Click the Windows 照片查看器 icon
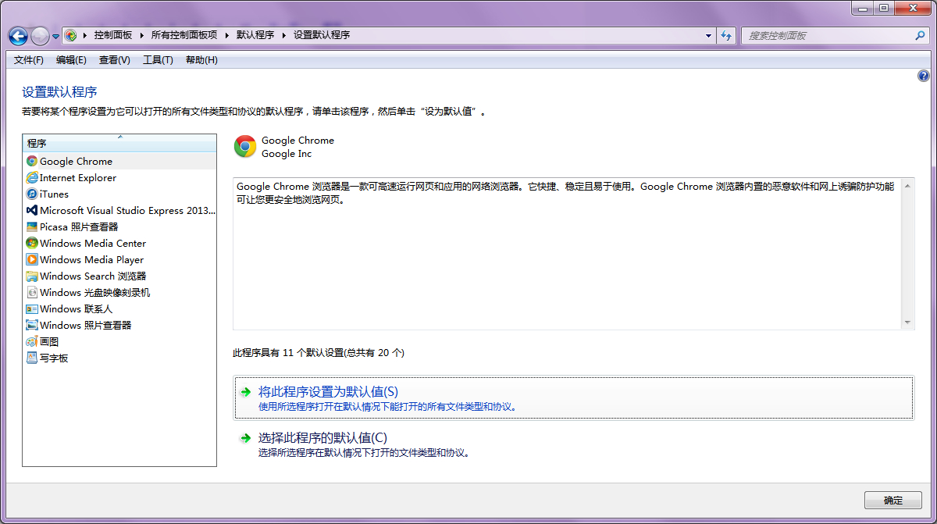937x524 pixels. coord(32,325)
